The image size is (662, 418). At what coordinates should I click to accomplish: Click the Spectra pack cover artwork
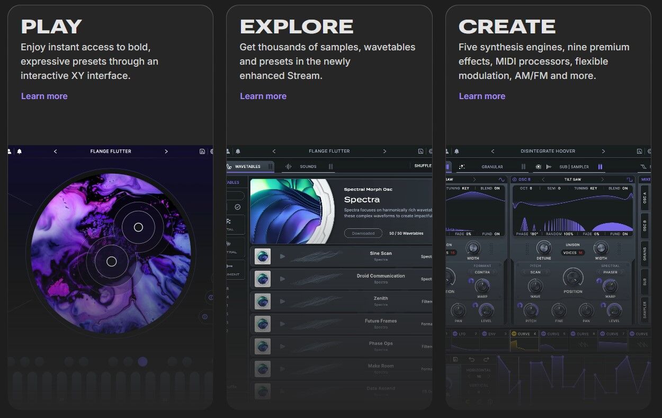(x=293, y=211)
